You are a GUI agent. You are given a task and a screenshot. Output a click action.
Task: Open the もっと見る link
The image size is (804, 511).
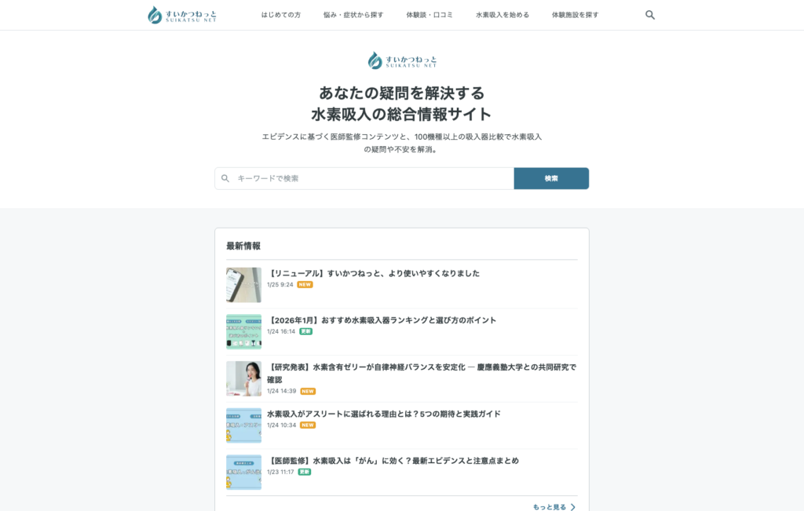pos(550,507)
